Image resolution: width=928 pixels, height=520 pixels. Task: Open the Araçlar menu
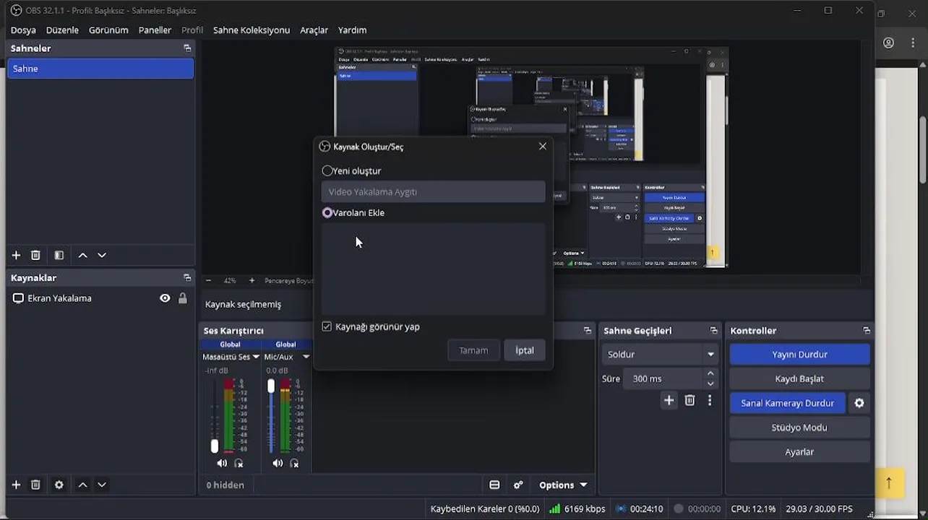pyautogui.click(x=314, y=30)
